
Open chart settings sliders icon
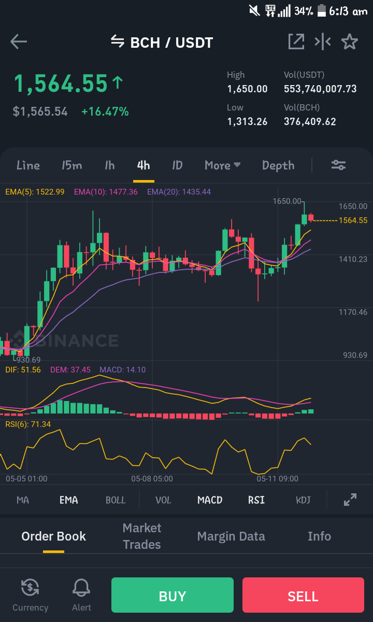[339, 165]
